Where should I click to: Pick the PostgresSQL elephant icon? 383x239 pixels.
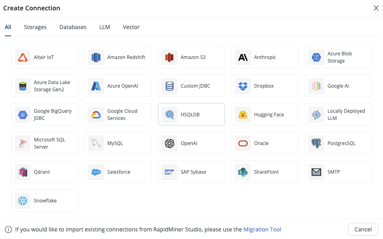[x=316, y=143]
